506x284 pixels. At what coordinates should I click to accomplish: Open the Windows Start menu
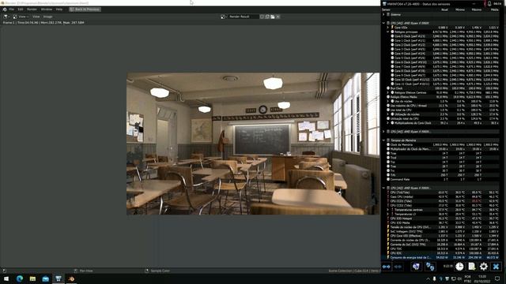pos(6,278)
